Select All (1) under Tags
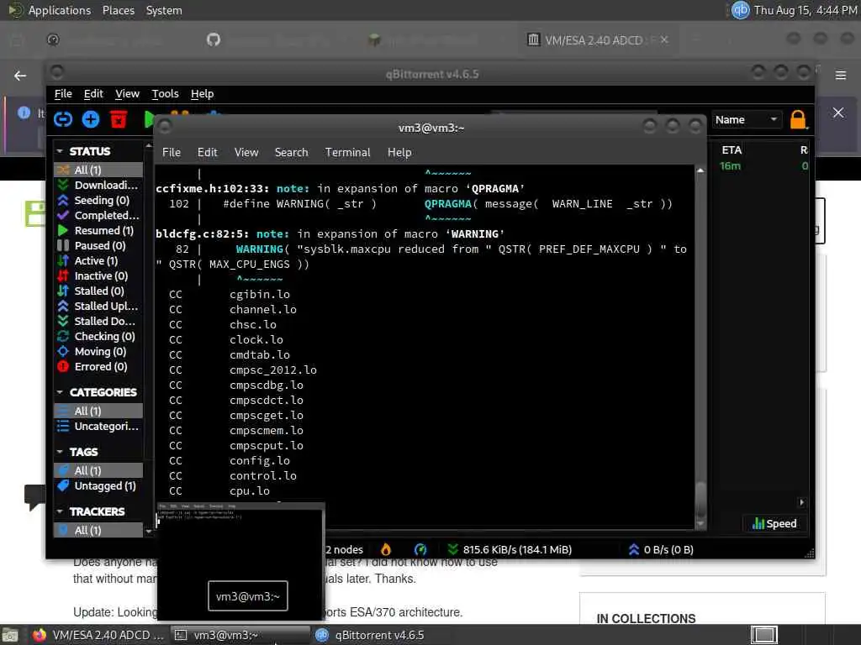Image resolution: width=861 pixels, height=645 pixels. 99,470
